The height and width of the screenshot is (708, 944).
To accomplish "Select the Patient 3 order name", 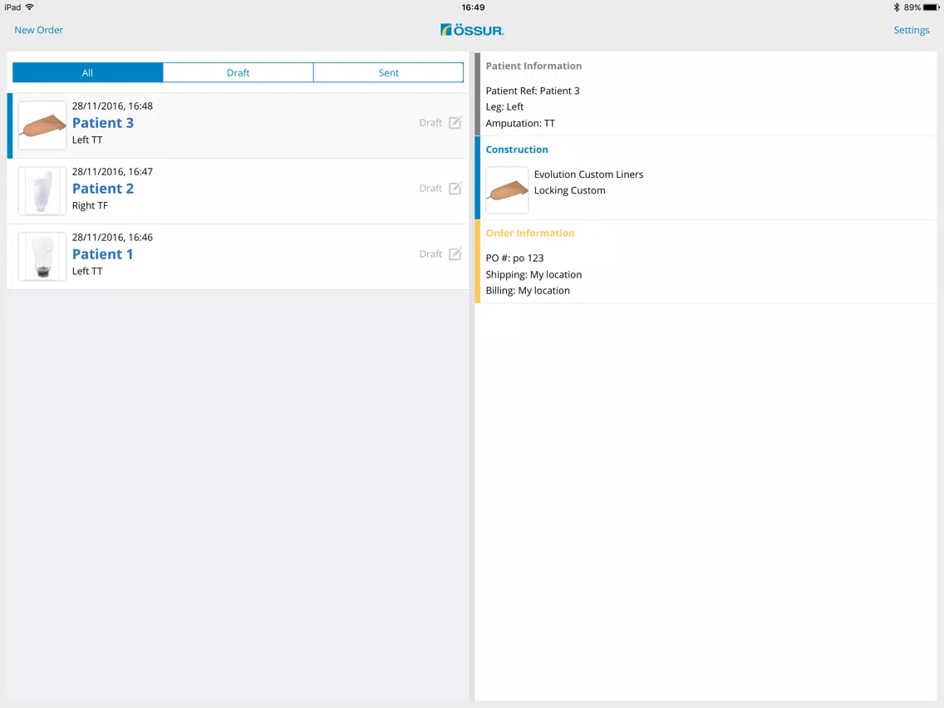I will click(x=103, y=123).
